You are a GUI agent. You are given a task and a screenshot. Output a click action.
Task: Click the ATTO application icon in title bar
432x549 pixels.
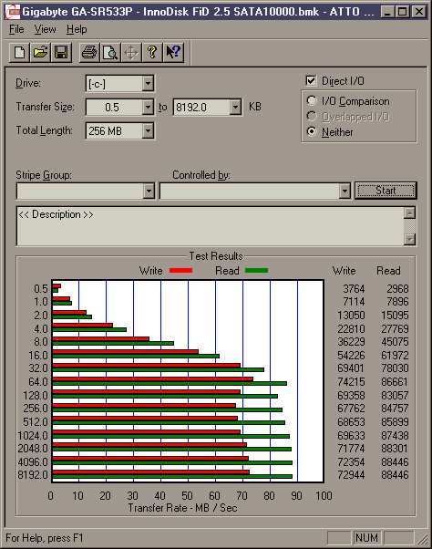(14, 12)
